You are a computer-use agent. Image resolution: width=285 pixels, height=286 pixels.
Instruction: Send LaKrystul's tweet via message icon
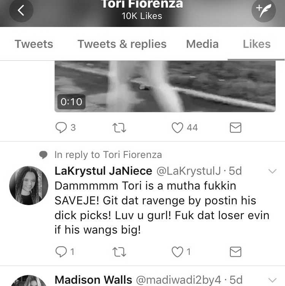[x=235, y=252]
